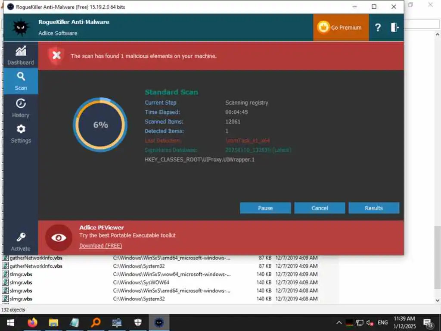Screen dimensions: 441x331
Task: Open File Explorer from the taskbar
Action: 53,322
